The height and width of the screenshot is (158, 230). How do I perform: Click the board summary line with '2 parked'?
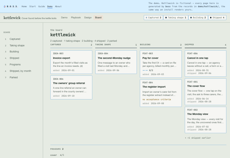coord(83,41)
